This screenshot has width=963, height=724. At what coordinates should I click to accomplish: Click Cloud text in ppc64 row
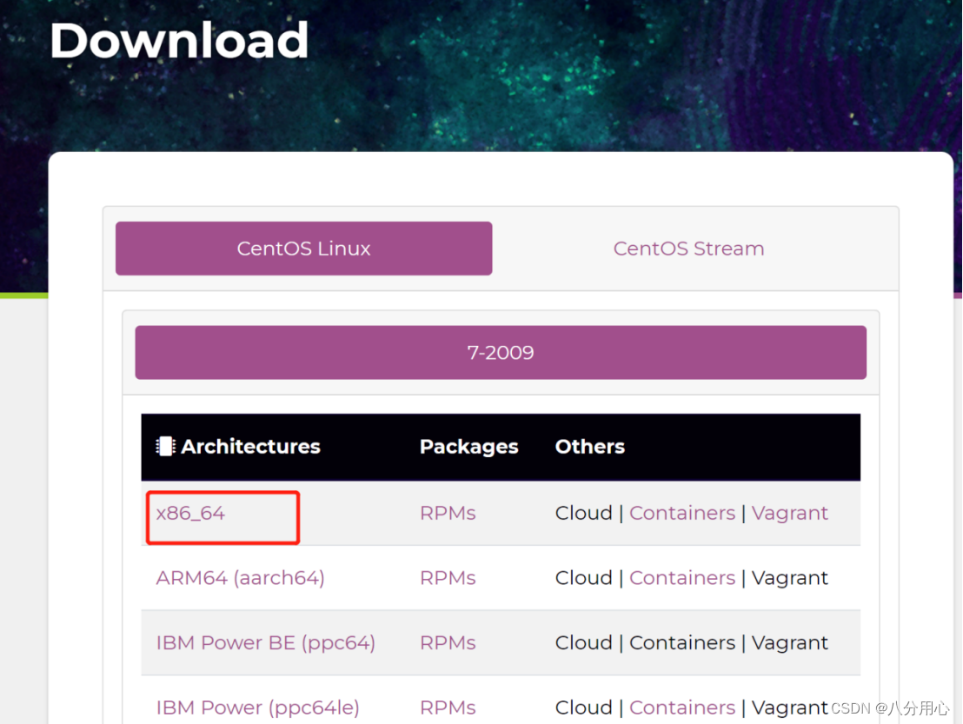click(583, 643)
